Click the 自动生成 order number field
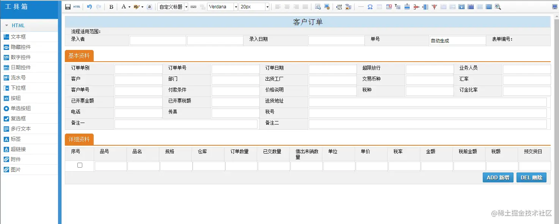This screenshot has width=559, height=224. click(457, 40)
